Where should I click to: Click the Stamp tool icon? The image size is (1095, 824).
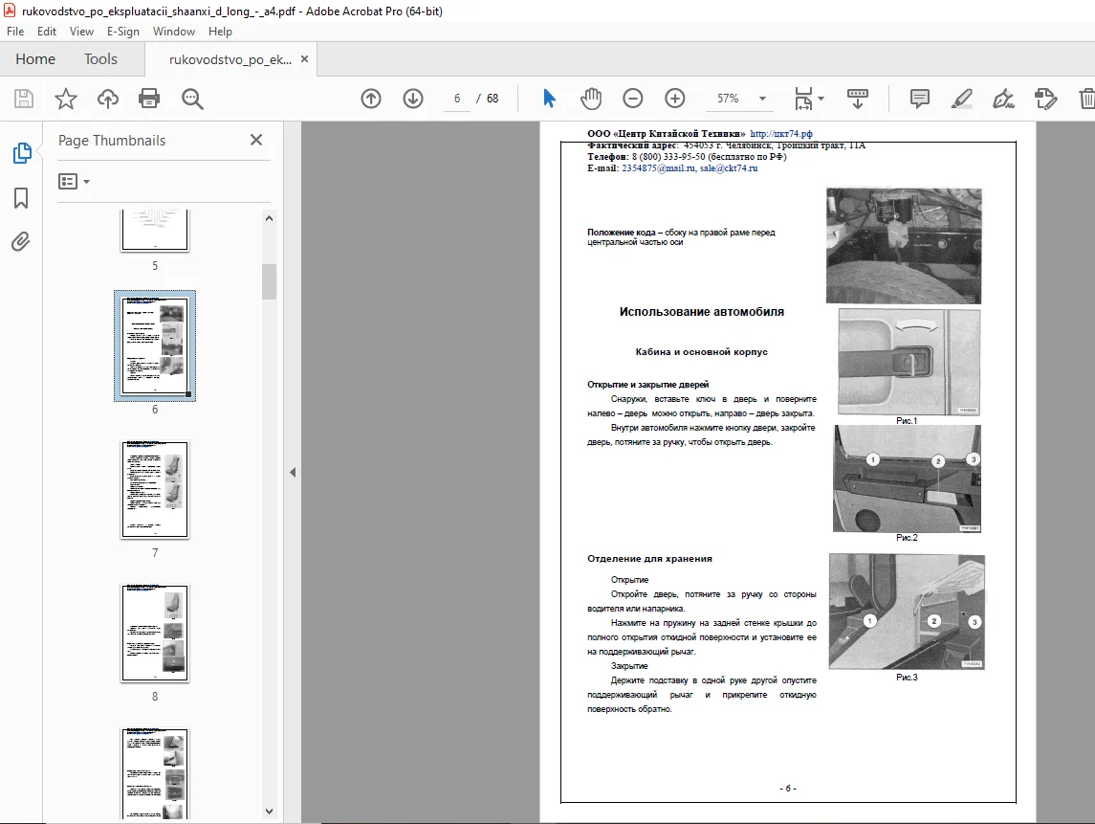click(x=1045, y=99)
